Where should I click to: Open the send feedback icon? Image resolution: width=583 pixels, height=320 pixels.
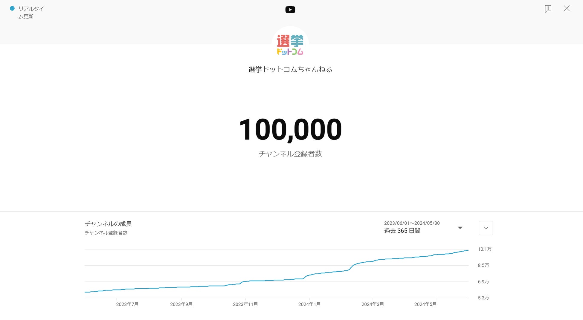(x=548, y=9)
